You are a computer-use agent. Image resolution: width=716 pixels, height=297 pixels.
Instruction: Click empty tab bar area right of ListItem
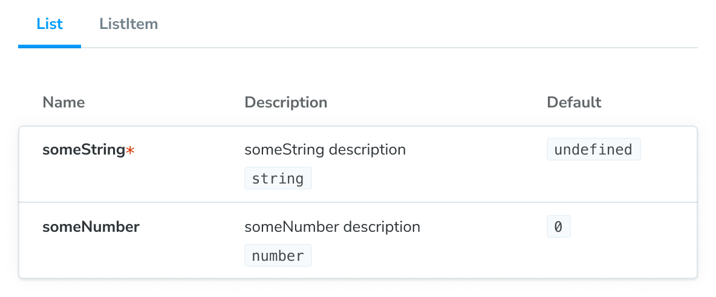coord(423,24)
